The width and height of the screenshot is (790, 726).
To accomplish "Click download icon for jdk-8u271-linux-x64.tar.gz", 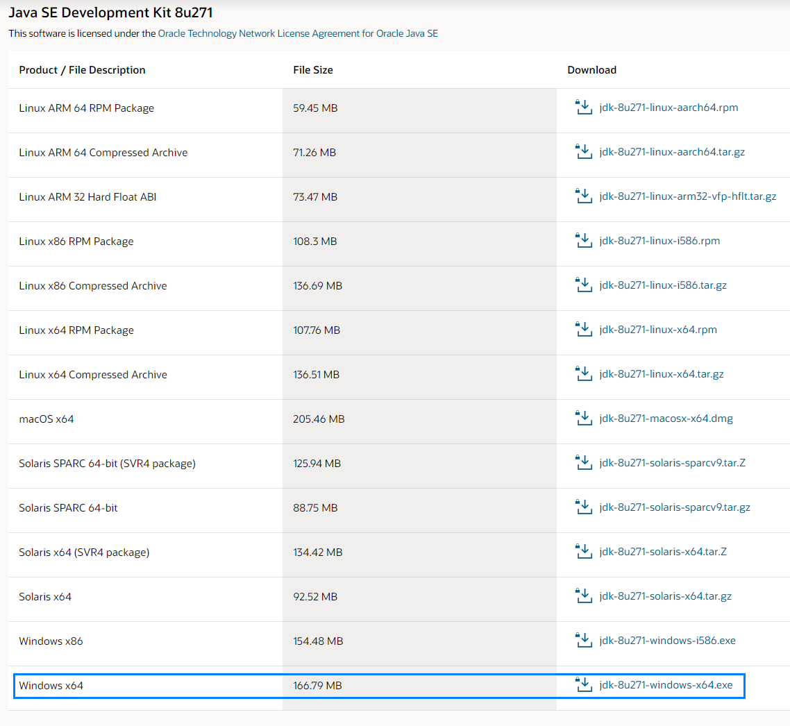I will pyautogui.click(x=583, y=374).
